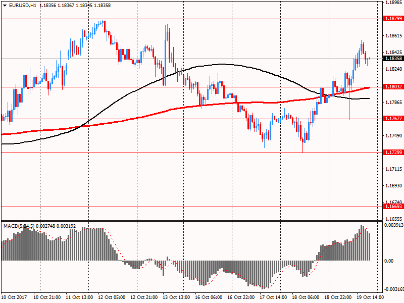Click the 1.17115 price scale value
This screenshot has width=404, height=303.
click(x=394, y=169)
